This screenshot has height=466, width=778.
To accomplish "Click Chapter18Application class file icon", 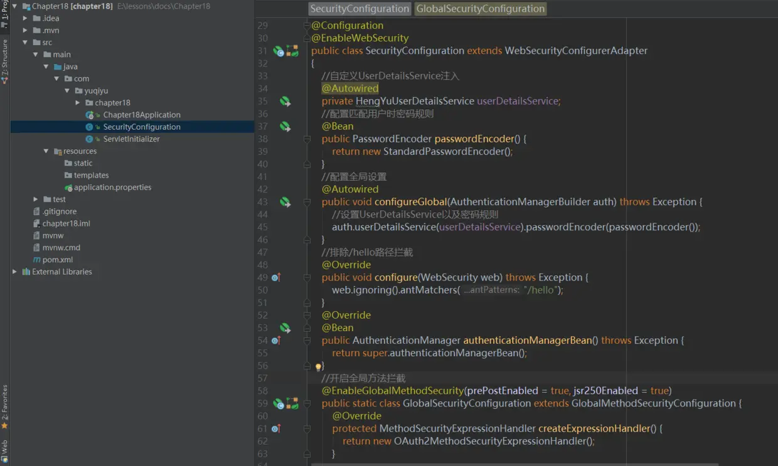I will (90, 115).
